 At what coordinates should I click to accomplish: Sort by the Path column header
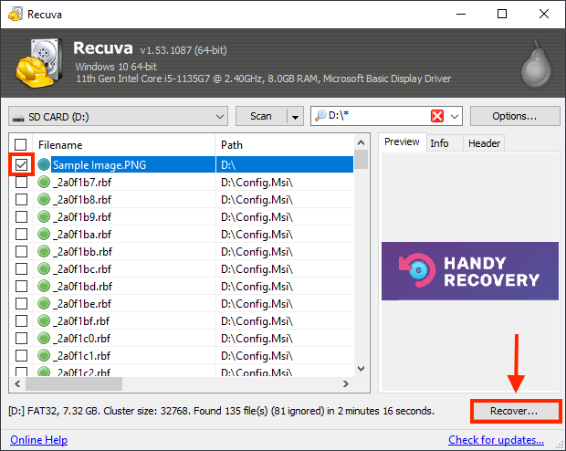pyautogui.click(x=285, y=145)
